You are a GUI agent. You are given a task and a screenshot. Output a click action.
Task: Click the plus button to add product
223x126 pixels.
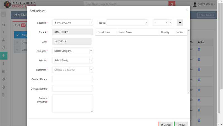click(x=180, y=23)
